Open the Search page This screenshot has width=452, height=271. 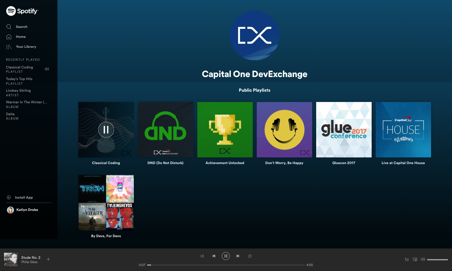point(22,27)
